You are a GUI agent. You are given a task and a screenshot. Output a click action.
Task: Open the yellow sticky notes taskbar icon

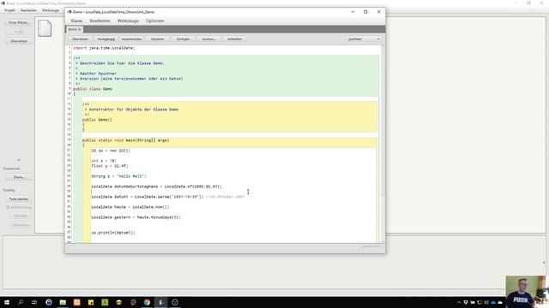tap(91, 302)
